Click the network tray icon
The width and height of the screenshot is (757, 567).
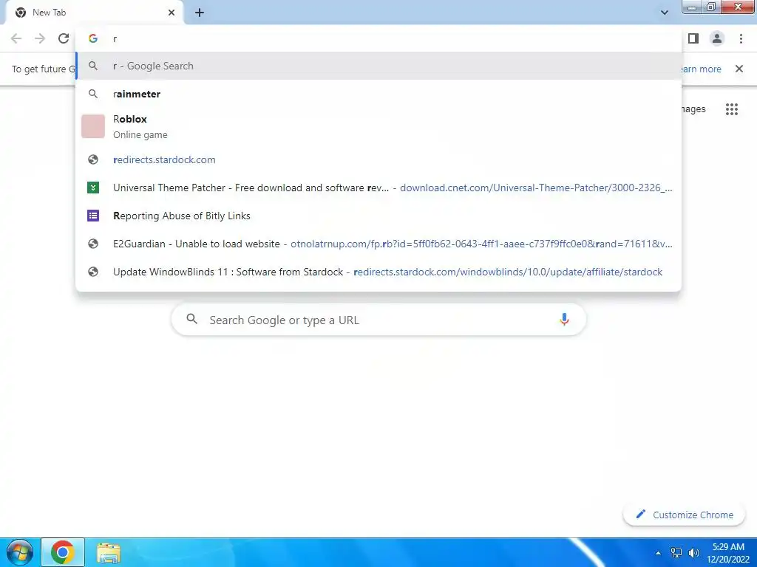pos(676,552)
